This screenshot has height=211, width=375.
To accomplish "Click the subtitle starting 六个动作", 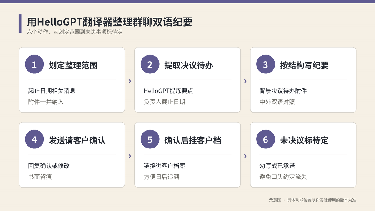I will click(74, 32).
